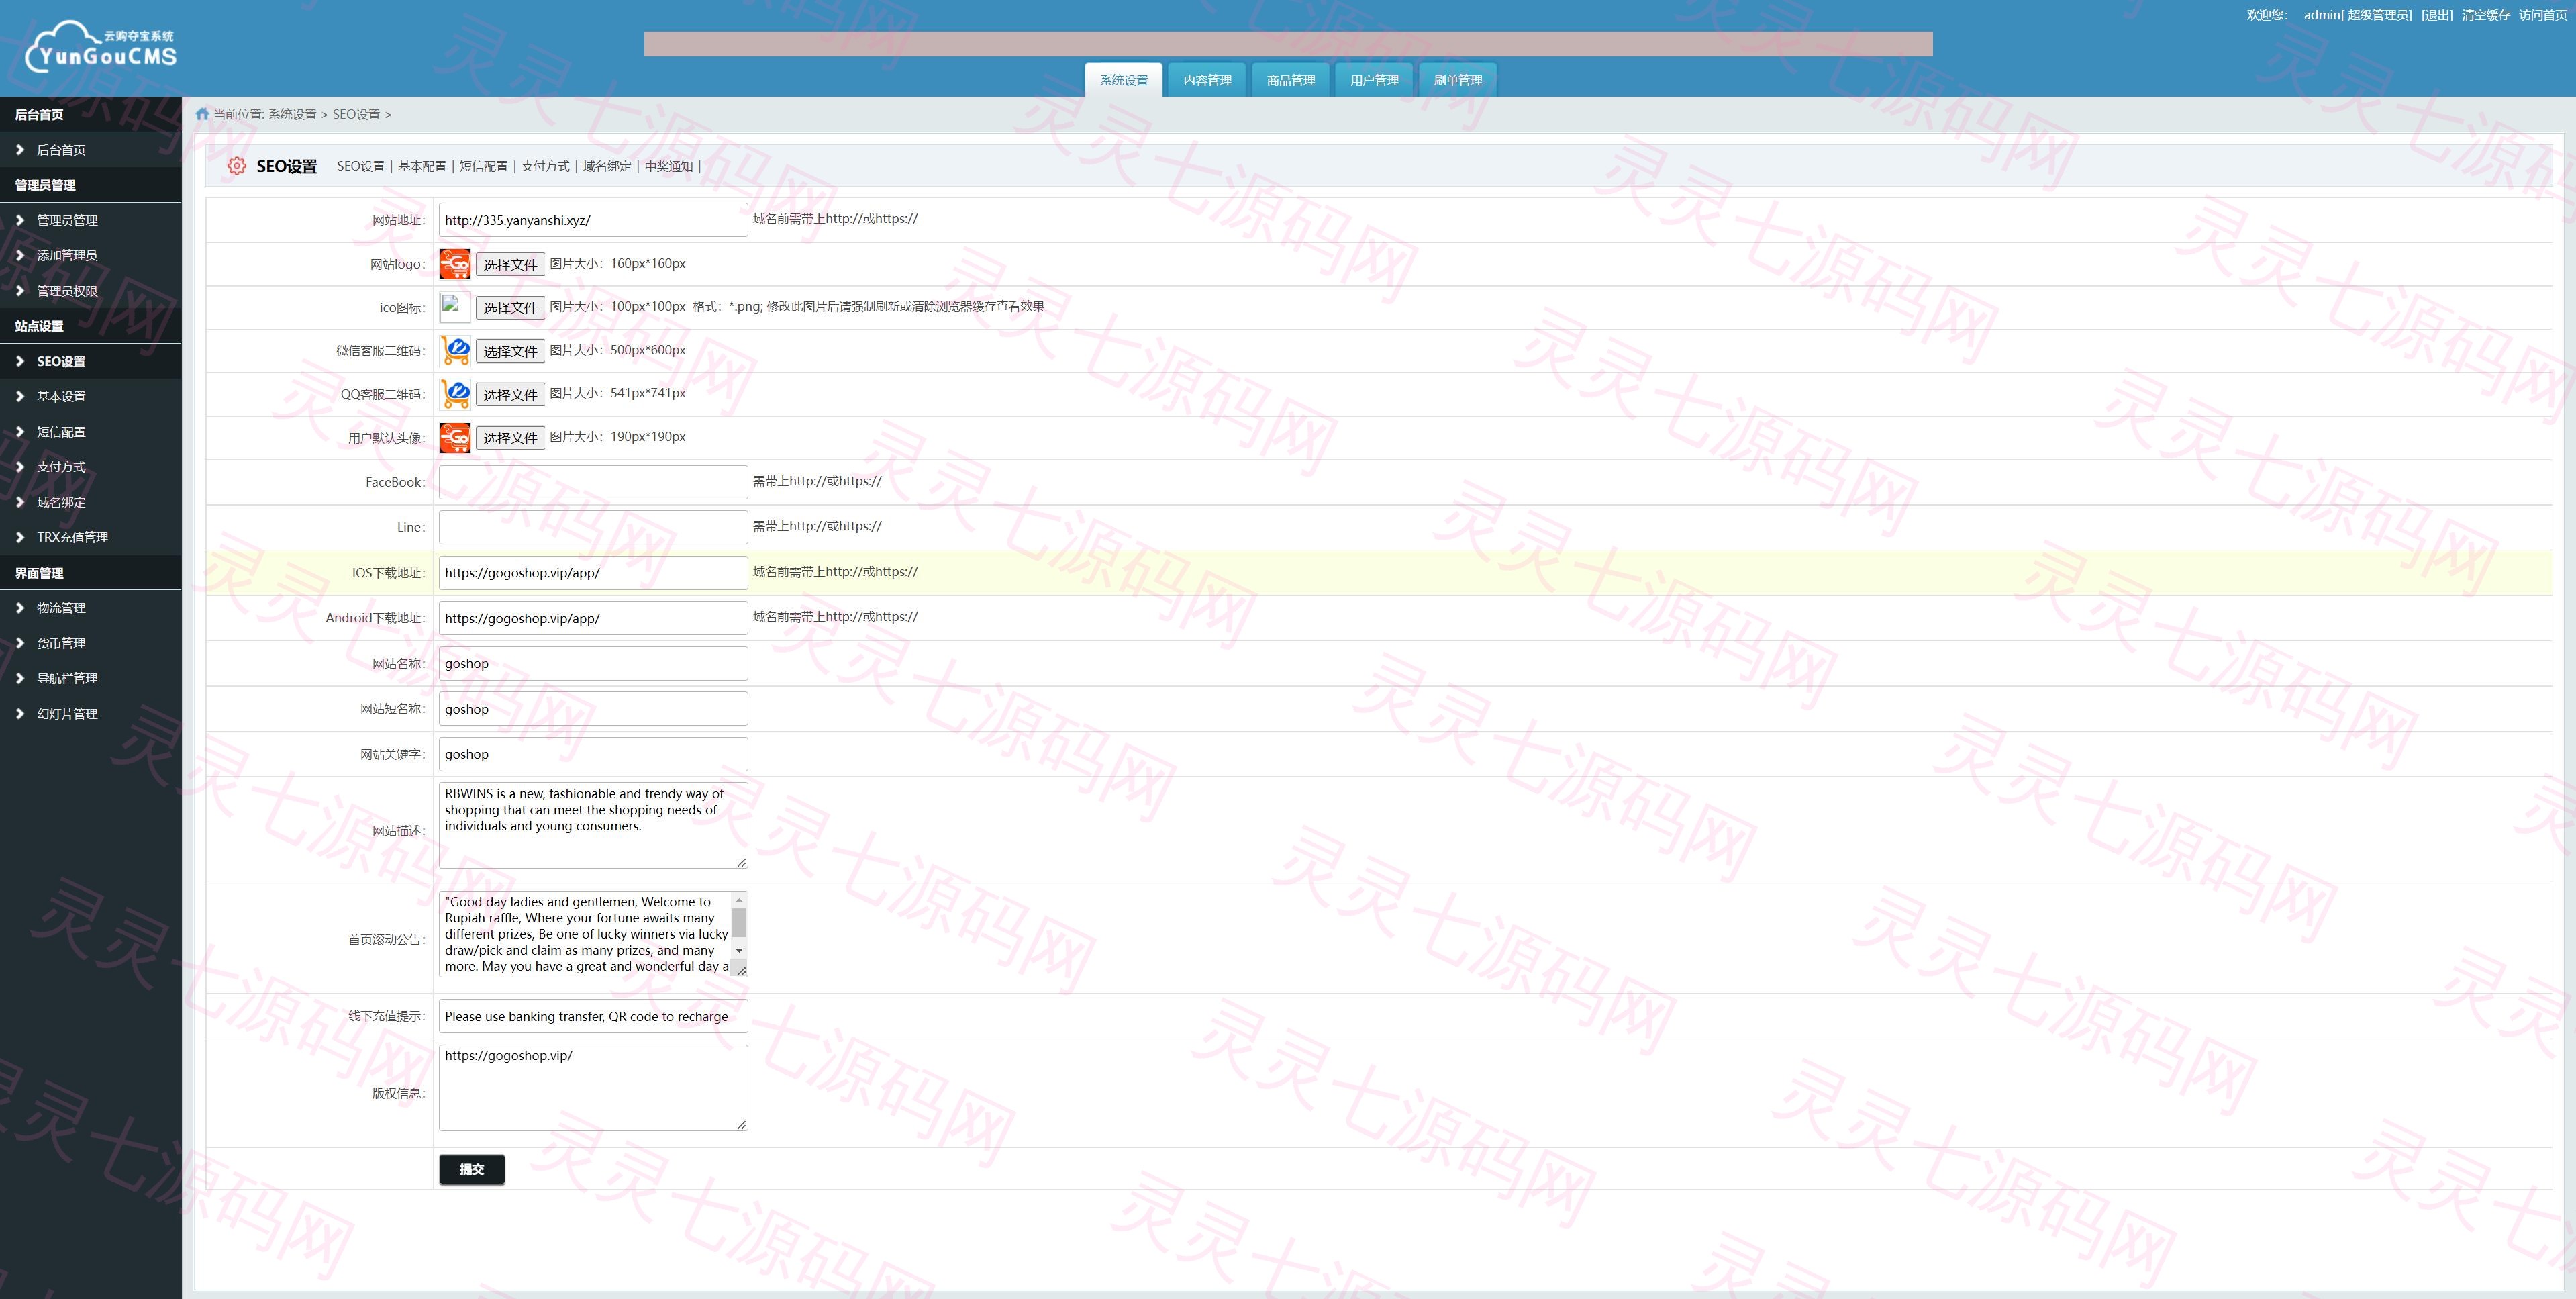Click the home icon beside 当前位置
The image size is (2576, 1299).
[x=203, y=114]
